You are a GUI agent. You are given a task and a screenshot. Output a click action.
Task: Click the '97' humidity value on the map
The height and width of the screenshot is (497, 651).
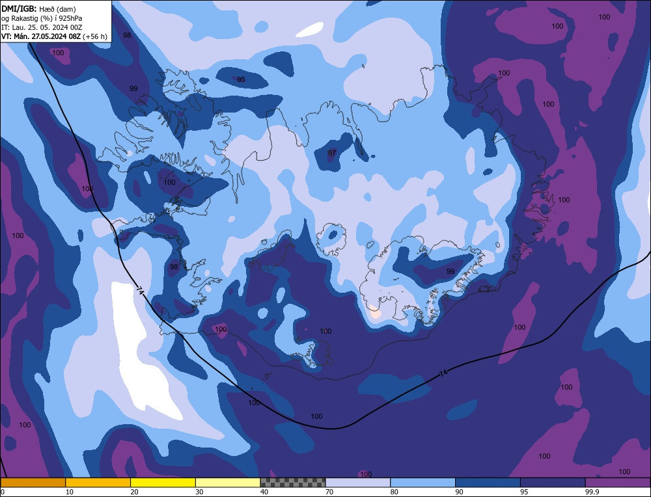point(332,153)
